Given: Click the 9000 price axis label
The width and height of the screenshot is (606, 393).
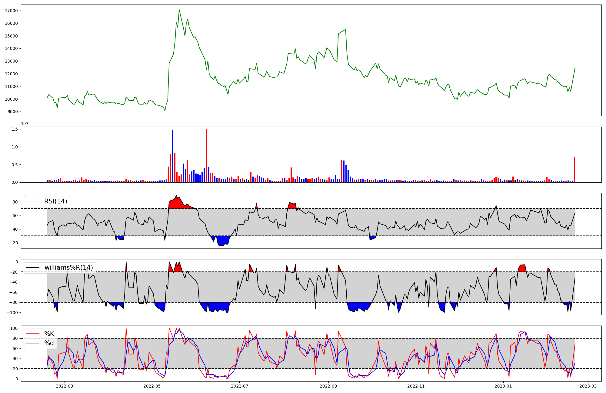Looking at the screenshot, I should tap(13, 112).
